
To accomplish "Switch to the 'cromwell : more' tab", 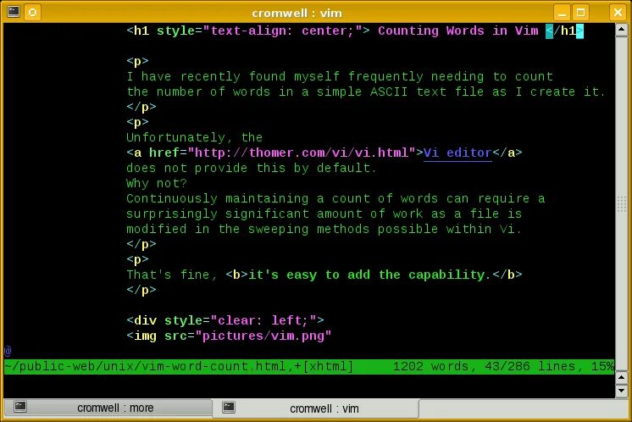I will 108,408.
